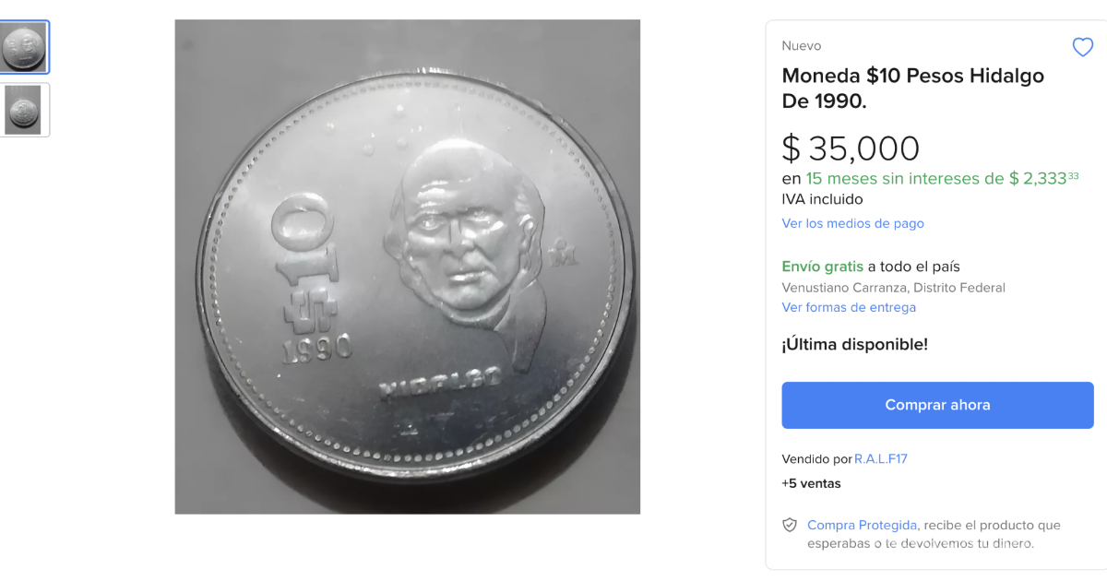1107x581 pixels.
Task: Click the Comprar ahora button
Action: pyautogui.click(x=937, y=405)
